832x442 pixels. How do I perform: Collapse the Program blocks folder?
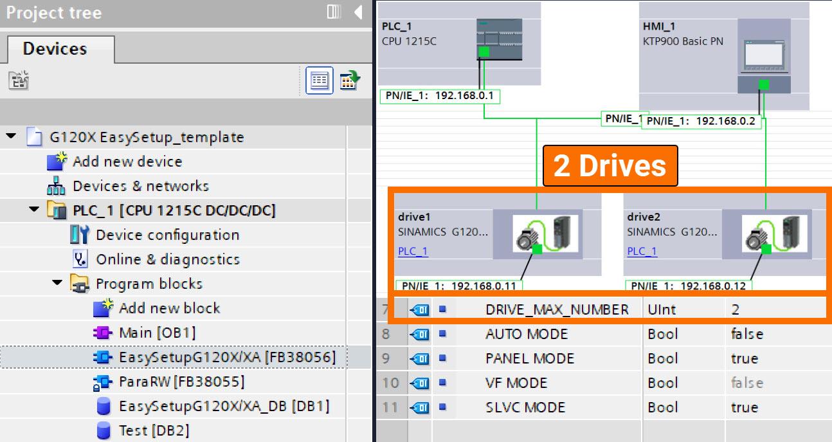click(57, 283)
